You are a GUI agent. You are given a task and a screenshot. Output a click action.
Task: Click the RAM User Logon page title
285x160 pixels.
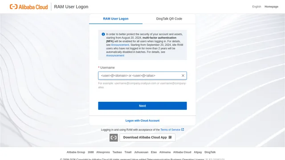click(71, 7)
